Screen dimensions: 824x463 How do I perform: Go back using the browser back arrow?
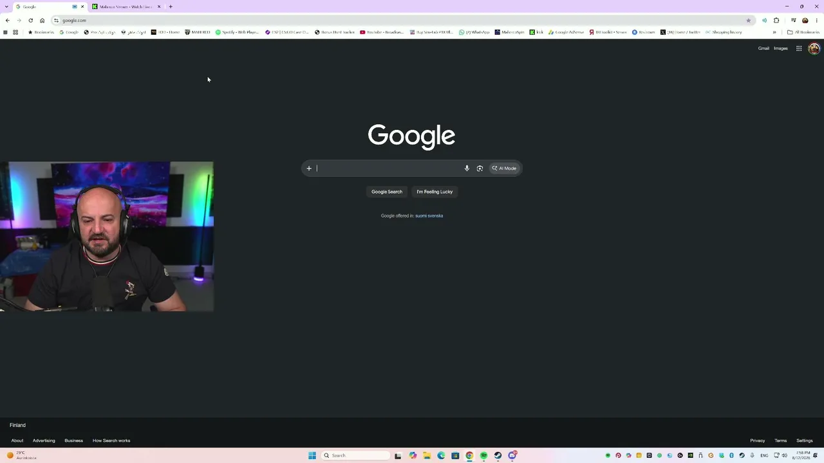(x=7, y=21)
